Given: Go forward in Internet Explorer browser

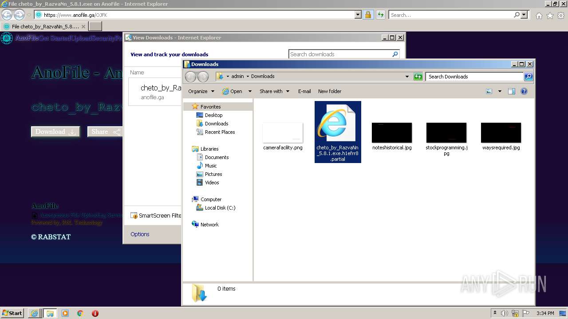Looking at the screenshot, I should click(x=19, y=15).
